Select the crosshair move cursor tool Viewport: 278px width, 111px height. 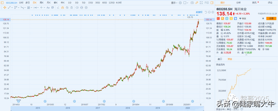click(x=5, y=7)
